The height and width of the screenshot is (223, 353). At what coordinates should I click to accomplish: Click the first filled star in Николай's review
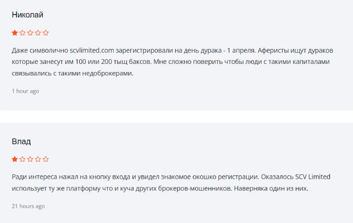(x=15, y=33)
